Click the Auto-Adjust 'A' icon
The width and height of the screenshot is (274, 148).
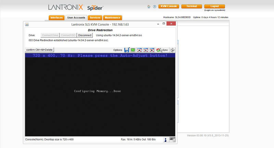point(139,50)
